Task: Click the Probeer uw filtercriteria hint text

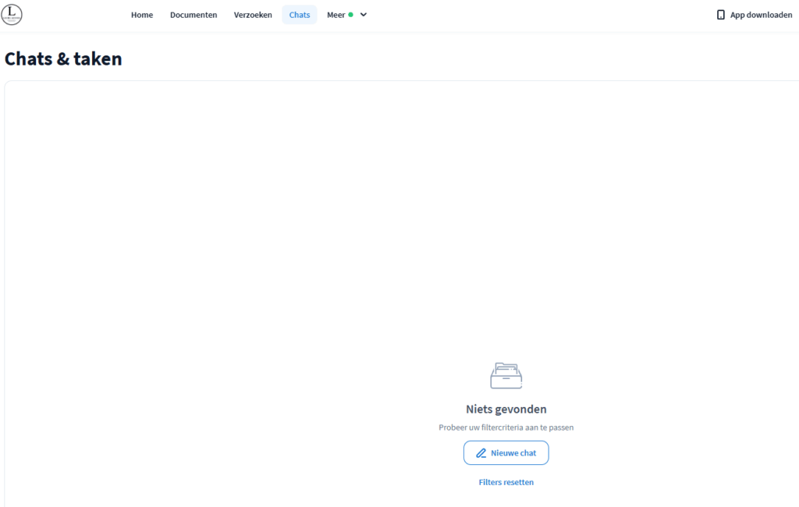Action: point(506,427)
